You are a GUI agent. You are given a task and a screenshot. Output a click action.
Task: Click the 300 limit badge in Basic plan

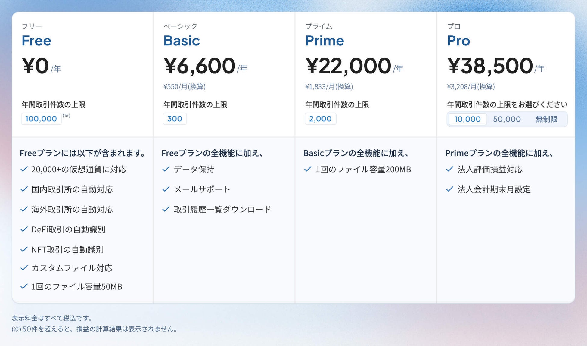pos(175,119)
